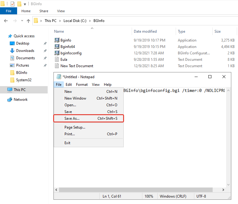Open Downloads folder in Quick access

tap(25, 51)
